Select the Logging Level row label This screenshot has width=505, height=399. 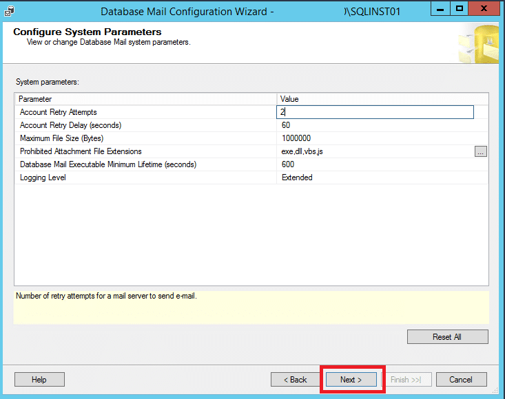[x=43, y=177]
